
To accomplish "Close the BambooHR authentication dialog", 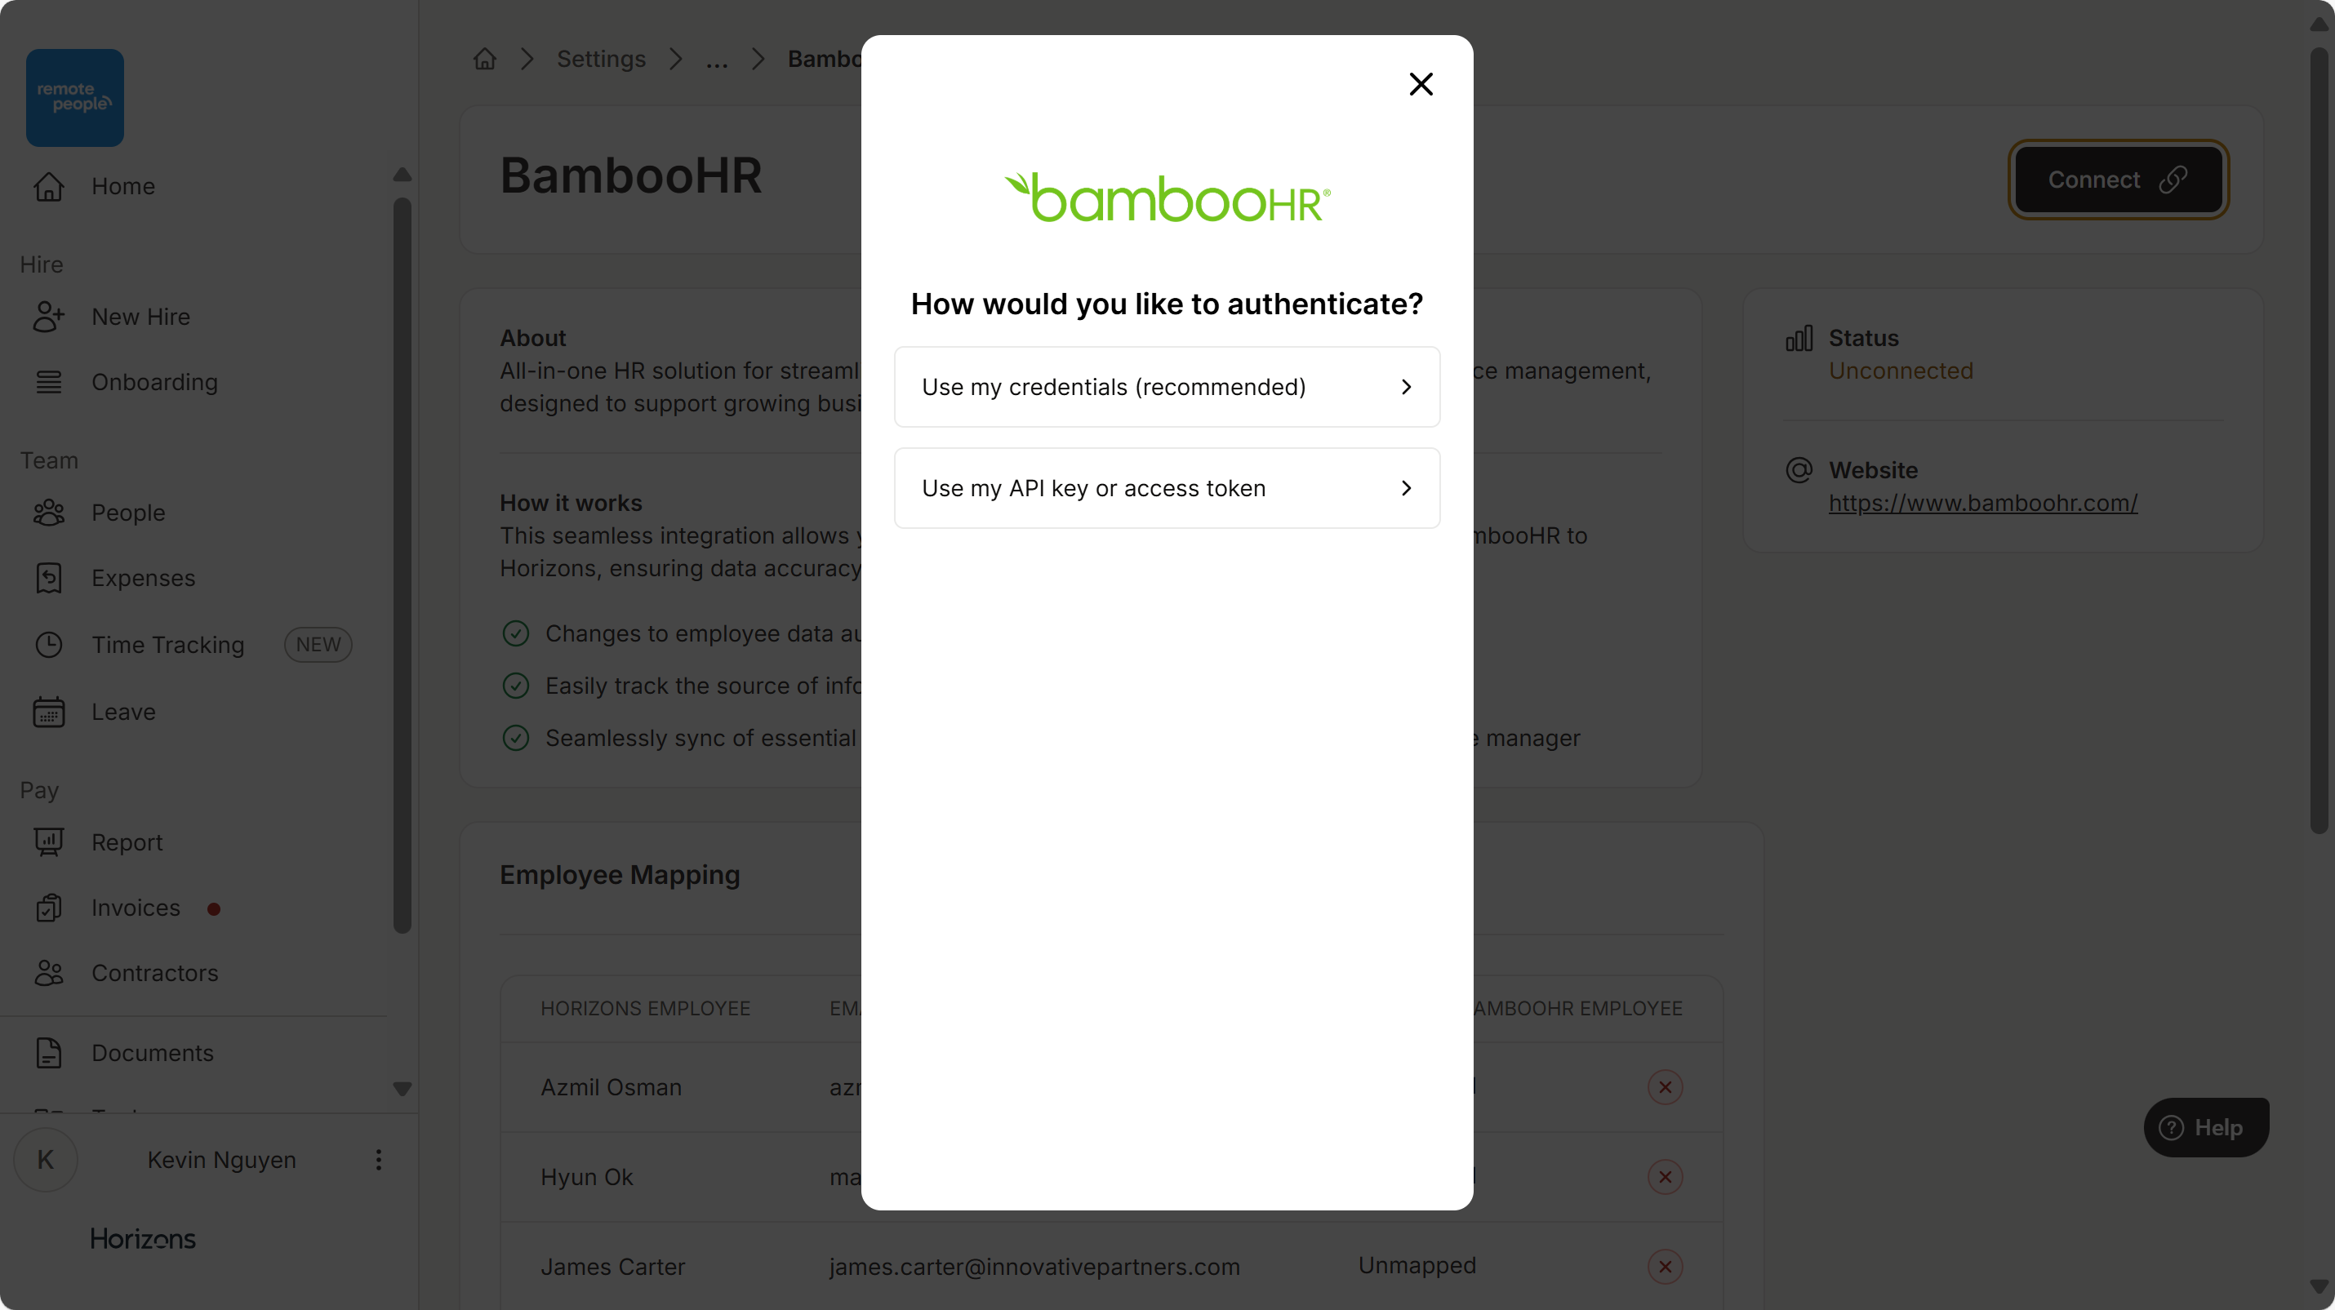I will (1421, 84).
